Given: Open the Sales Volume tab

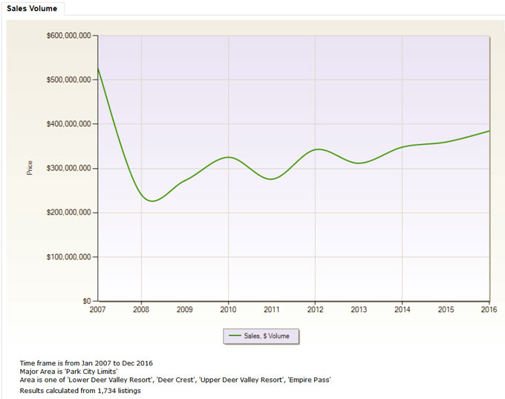Looking at the screenshot, I should point(32,8).
